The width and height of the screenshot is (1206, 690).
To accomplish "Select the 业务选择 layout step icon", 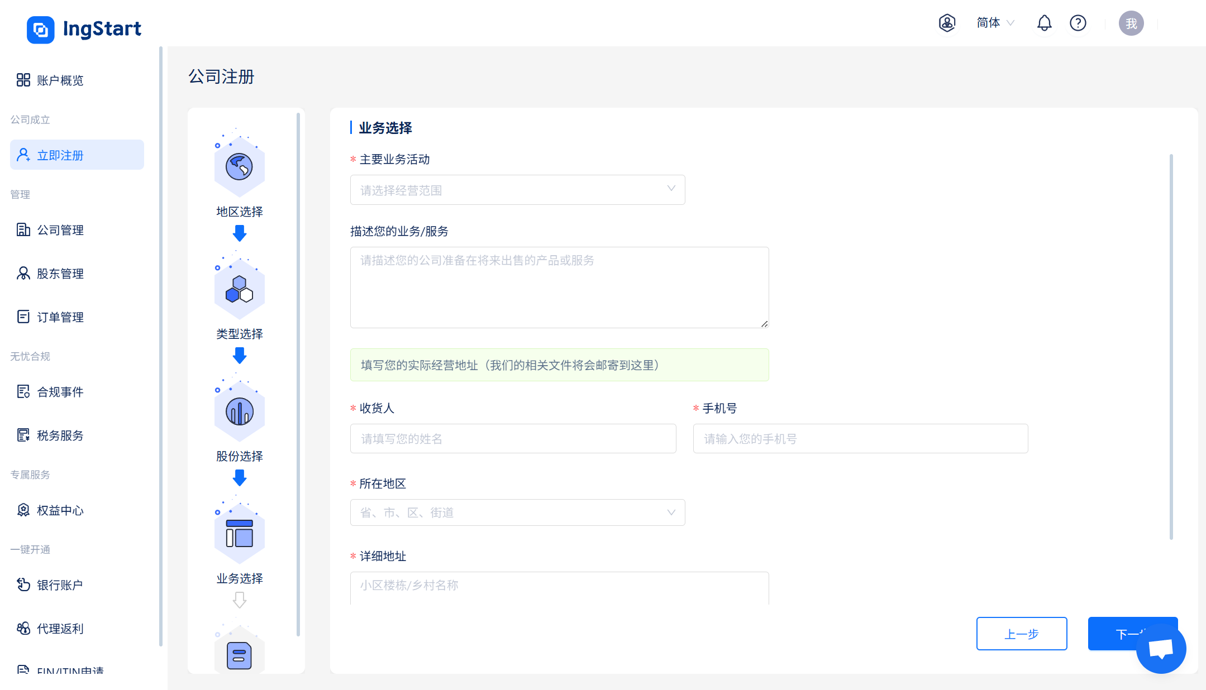I will (x=239, y=534).
